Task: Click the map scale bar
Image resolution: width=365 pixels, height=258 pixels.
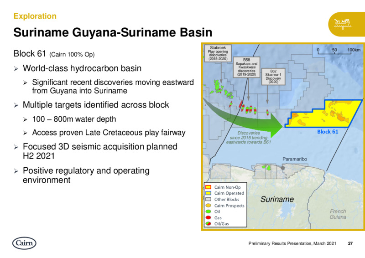Action: 334,52
